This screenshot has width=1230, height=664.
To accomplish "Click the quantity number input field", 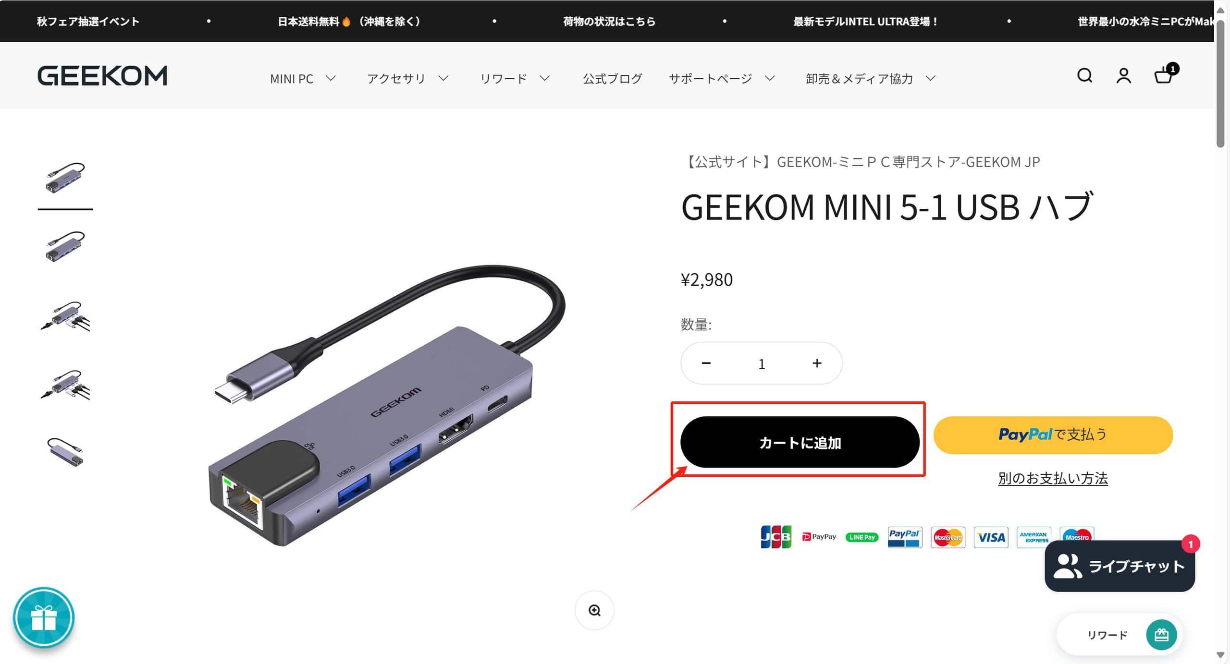I will pyautogui.click(x=762, y=363).
